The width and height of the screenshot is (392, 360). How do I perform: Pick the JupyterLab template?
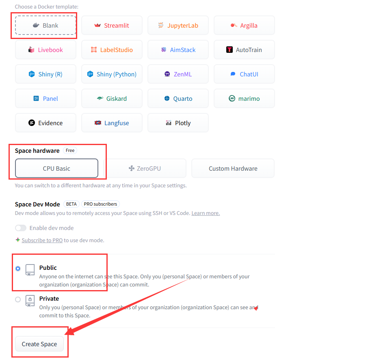178,25
